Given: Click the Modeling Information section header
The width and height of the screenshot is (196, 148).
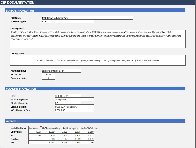Looking at the screenshot, I should [95, 89].
